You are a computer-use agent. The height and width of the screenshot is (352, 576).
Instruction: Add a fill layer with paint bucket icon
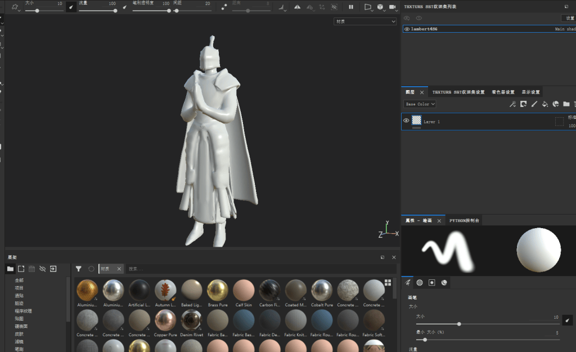(545, 104)
